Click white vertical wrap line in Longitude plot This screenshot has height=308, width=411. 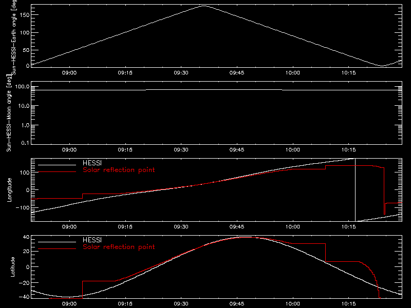coord(355,190)
